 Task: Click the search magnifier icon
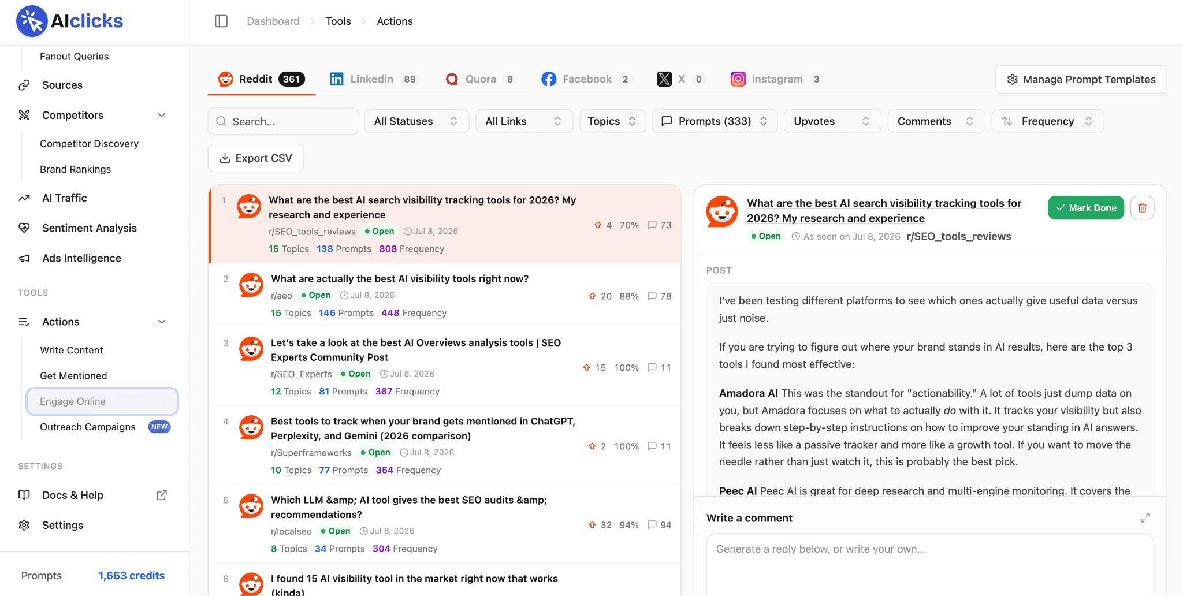pyautogui.click(x=221, y=121)
